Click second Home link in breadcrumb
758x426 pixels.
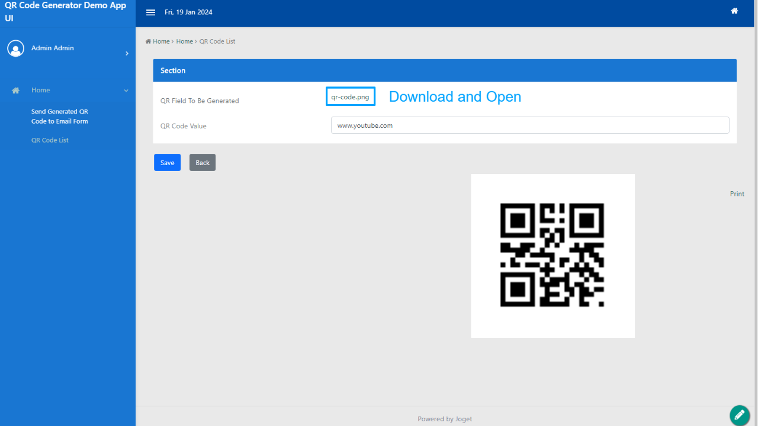tap(184, 41)
